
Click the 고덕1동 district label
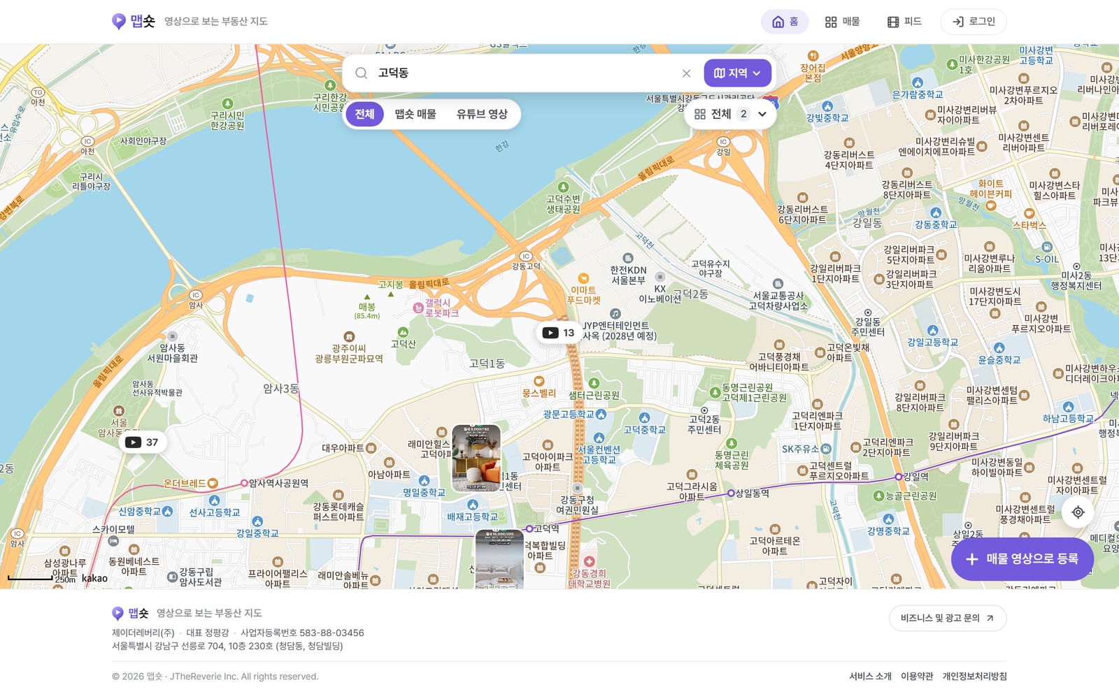pos(487,363)
